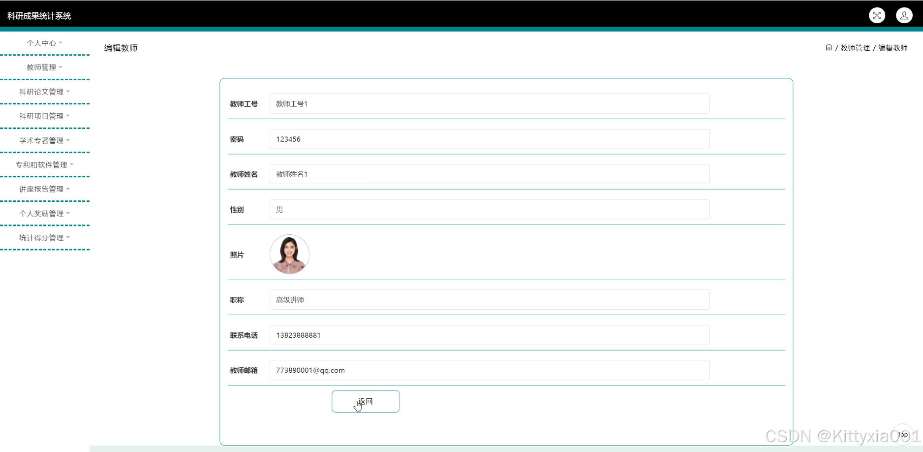Open the 科研项目管理 menu item
This screenshot has height=452, width=923.
click(44, 116)
